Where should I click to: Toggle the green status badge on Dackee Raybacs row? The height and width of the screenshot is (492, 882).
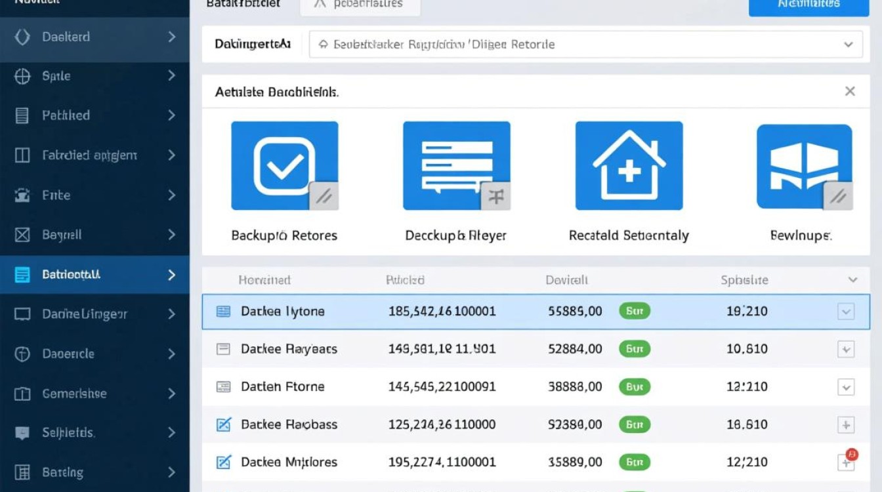pyautogui.click(x=634, y=349)
